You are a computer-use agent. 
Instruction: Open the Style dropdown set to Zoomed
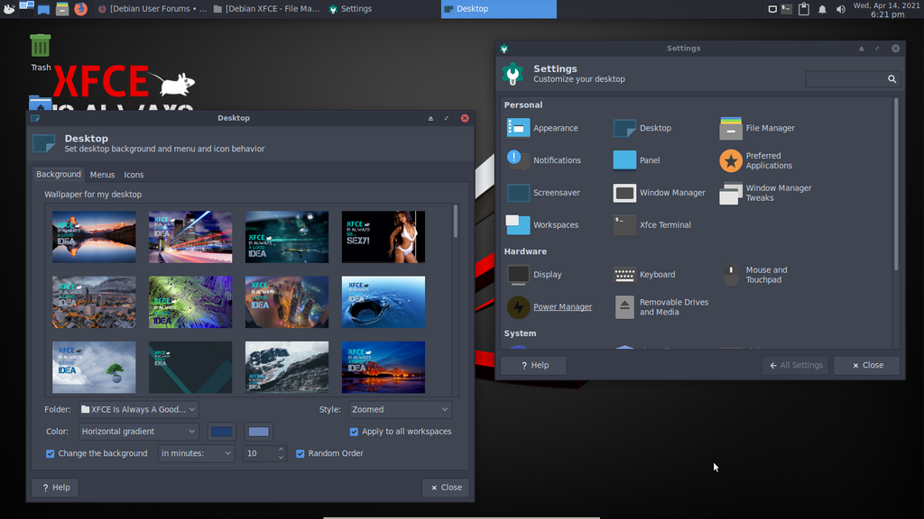click(x=400, y=410)
